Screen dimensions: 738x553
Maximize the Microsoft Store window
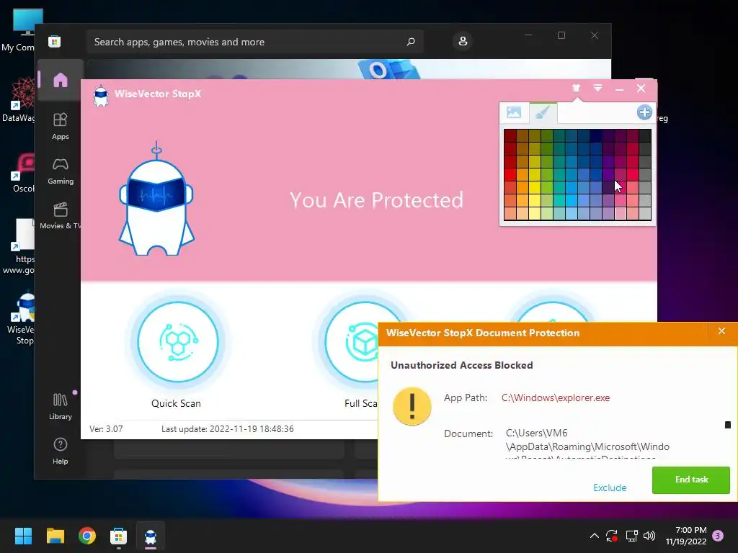click(561, 35)
